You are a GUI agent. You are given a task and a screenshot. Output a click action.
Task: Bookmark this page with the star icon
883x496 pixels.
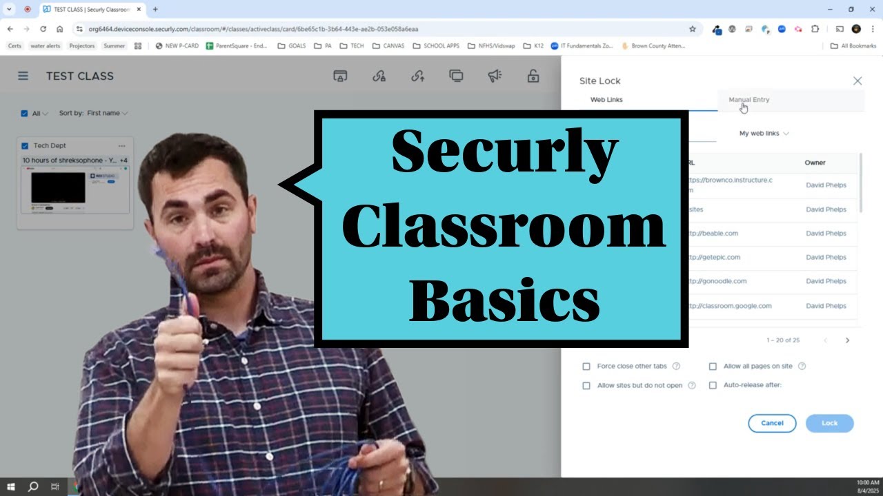click(693, 29)
